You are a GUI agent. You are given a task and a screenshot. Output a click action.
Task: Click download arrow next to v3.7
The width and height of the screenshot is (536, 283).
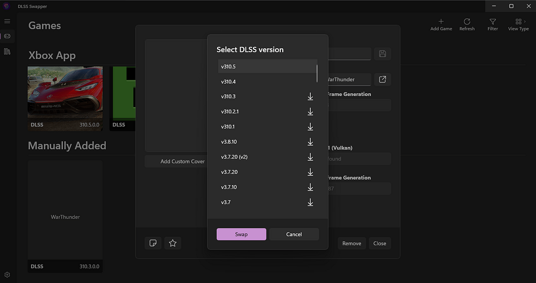tap(310, 202)
